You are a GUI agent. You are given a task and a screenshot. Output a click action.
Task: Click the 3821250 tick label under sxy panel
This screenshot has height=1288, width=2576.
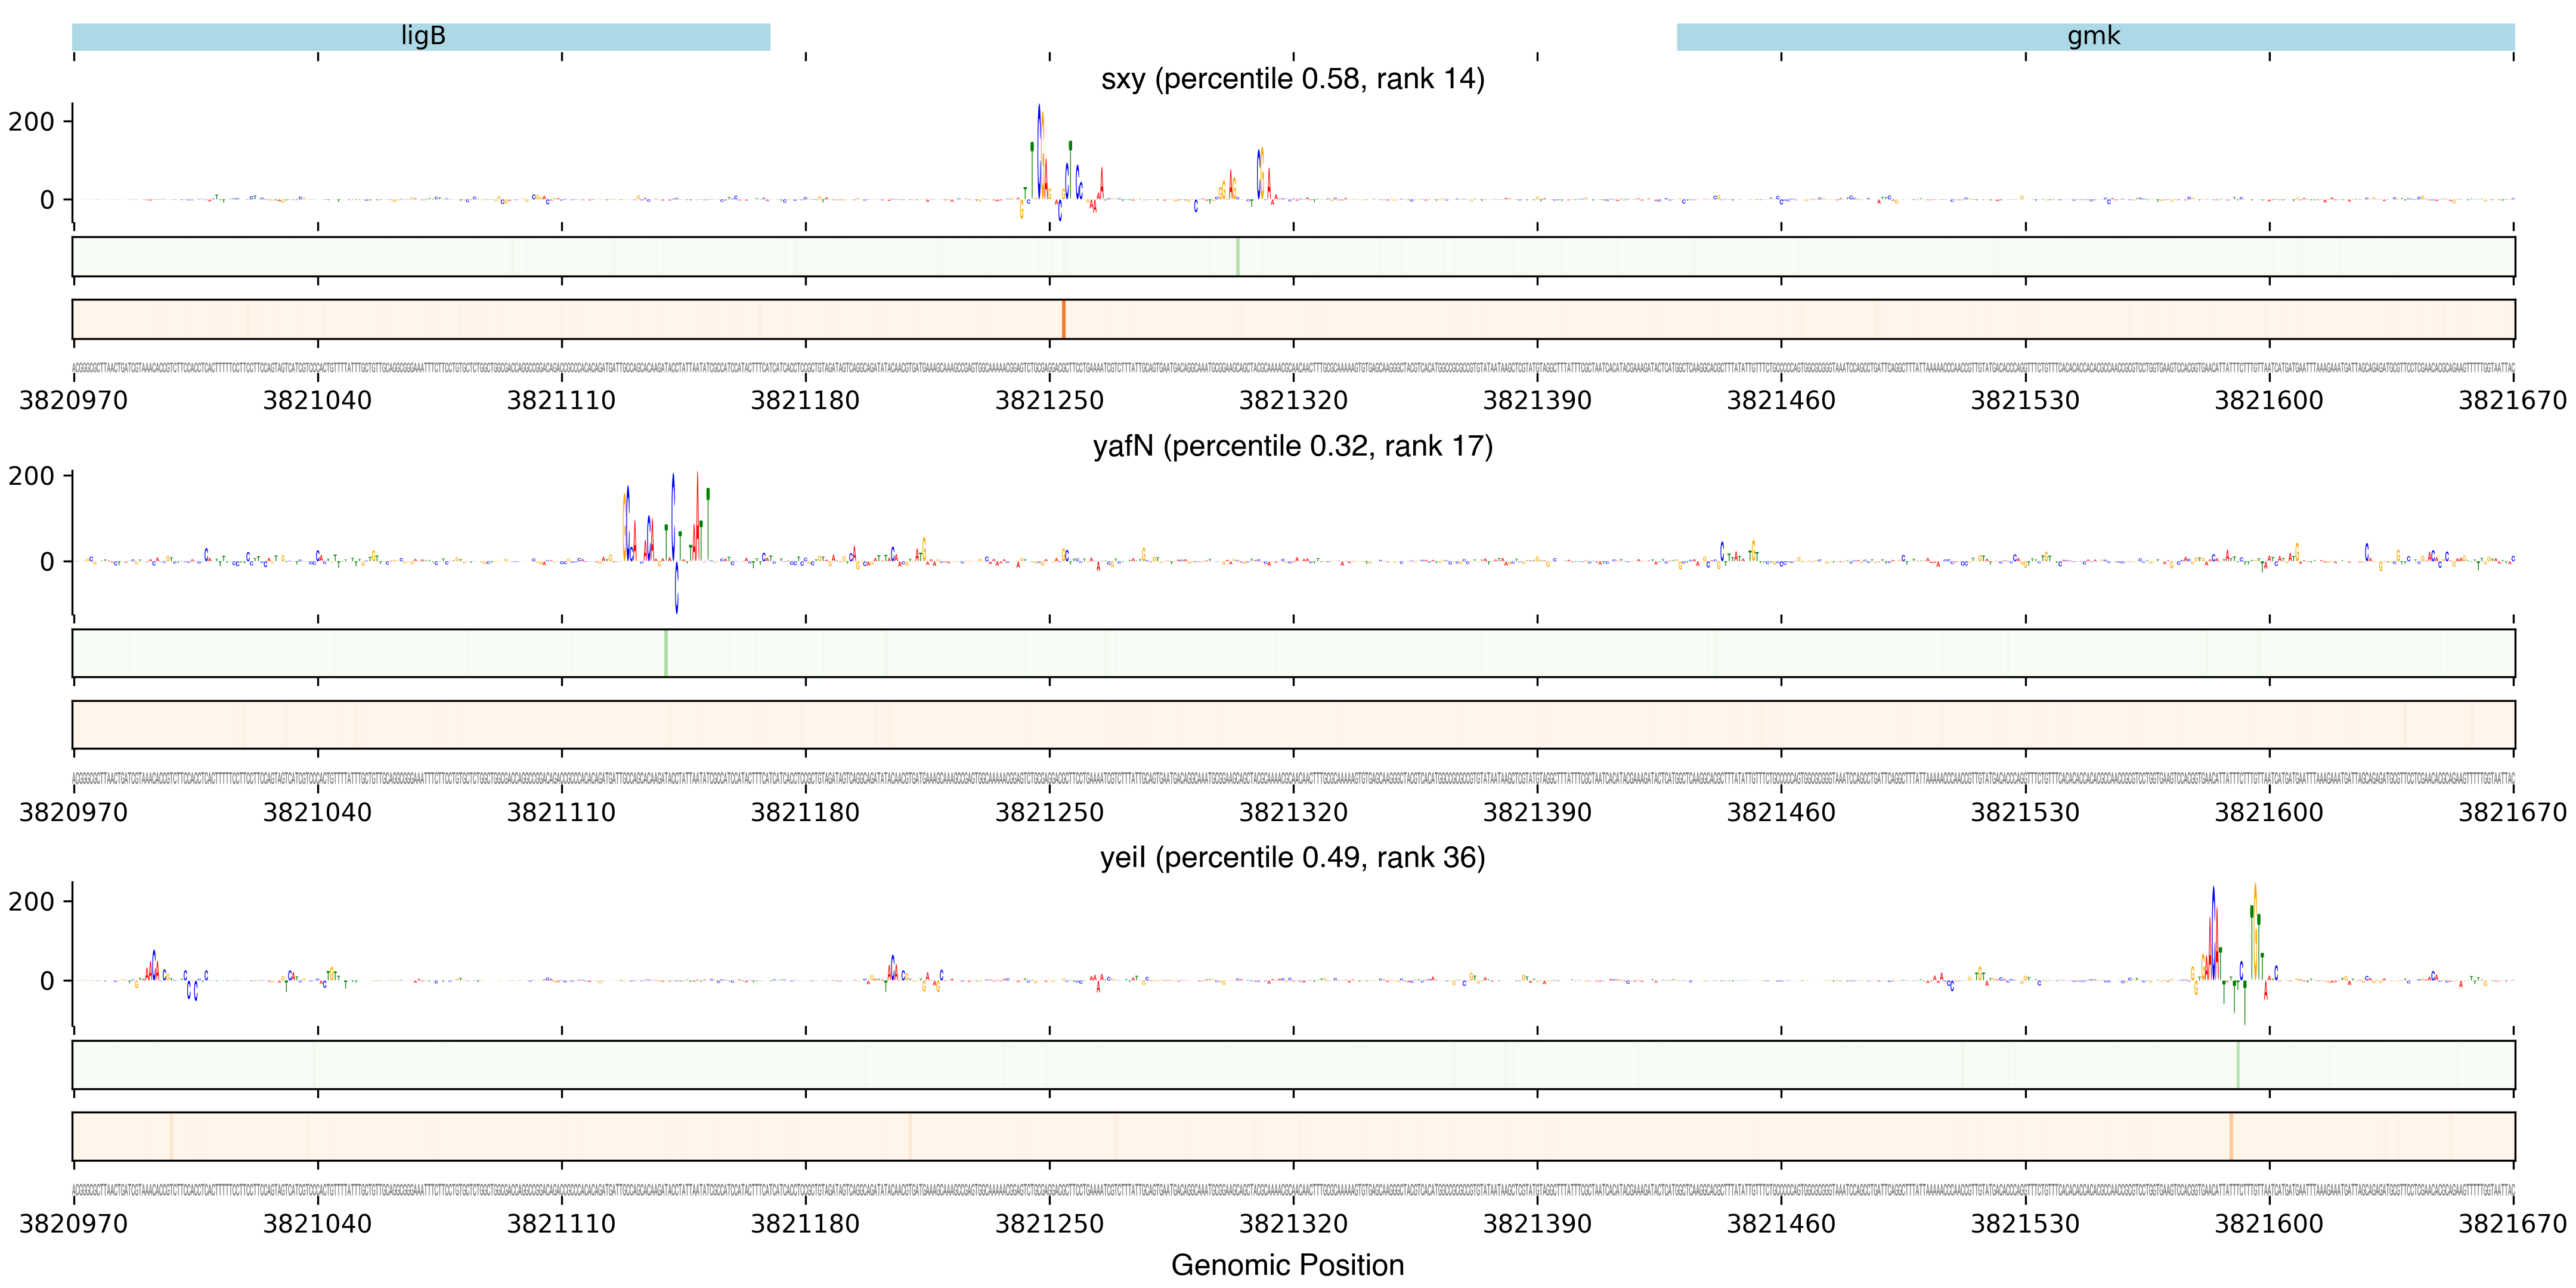(x=1049, y=401)
